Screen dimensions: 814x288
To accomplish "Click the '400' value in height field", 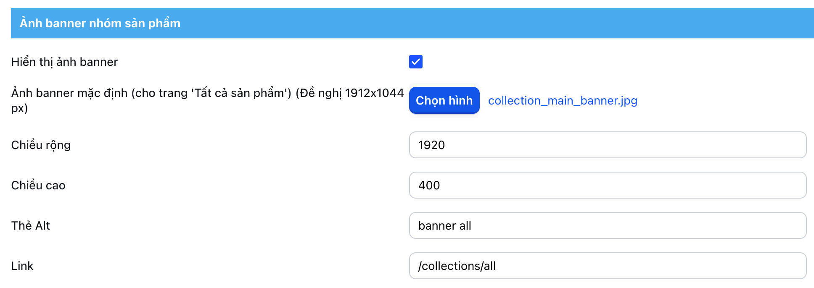I will point(429,186).
